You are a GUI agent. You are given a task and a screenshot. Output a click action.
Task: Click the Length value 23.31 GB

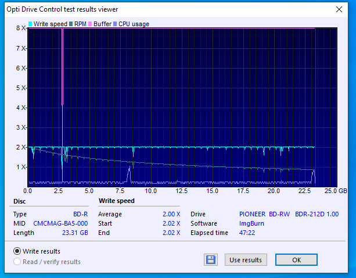point(75,233)
